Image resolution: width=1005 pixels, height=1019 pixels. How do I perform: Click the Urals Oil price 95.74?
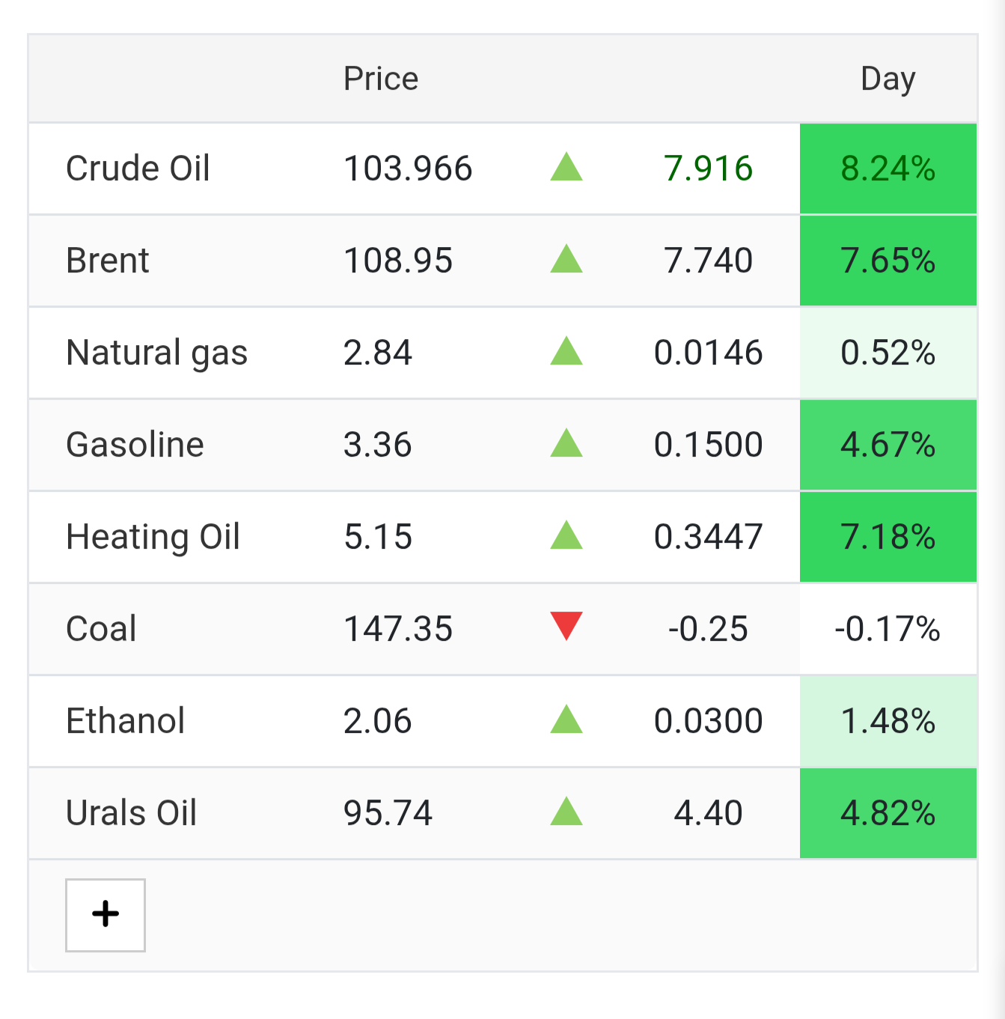click(388, 813)
